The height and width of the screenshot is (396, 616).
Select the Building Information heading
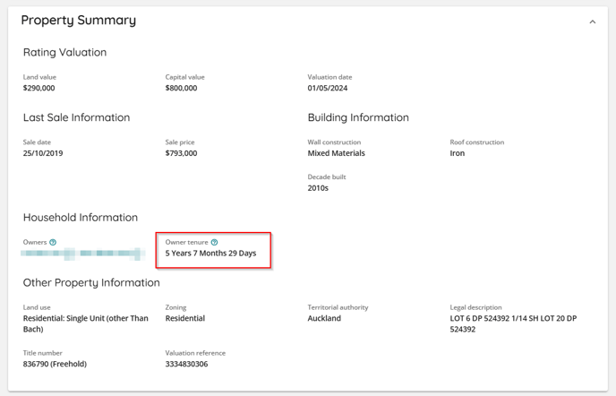(x=358, y=117)
